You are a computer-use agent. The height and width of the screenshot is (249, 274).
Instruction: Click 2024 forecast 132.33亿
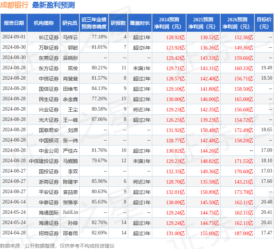175,171
